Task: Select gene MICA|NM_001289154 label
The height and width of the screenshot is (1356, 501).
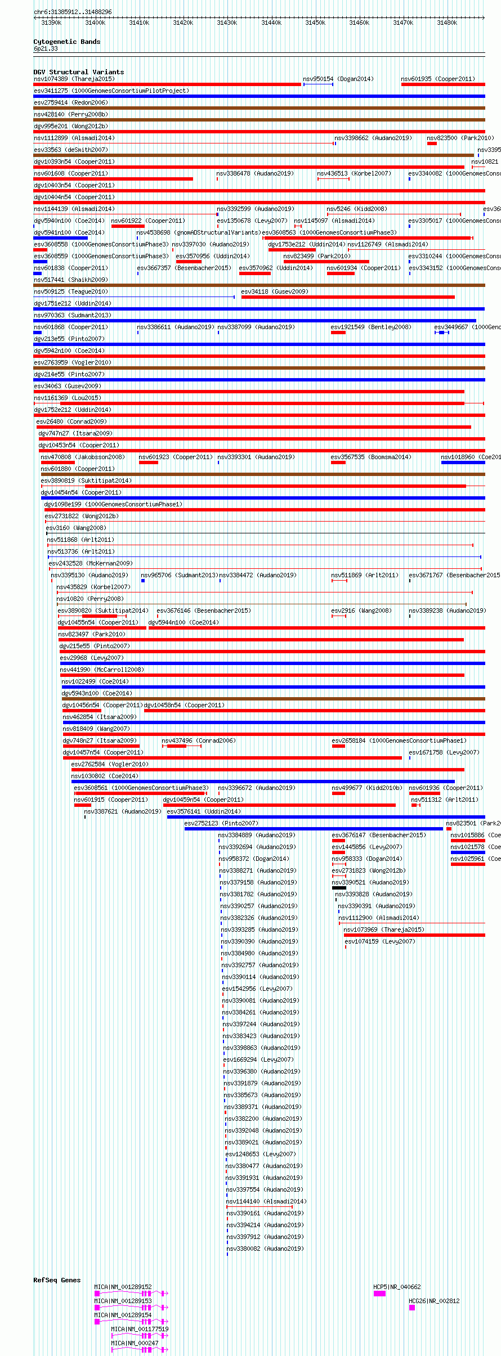Action: click(123, 1315)
